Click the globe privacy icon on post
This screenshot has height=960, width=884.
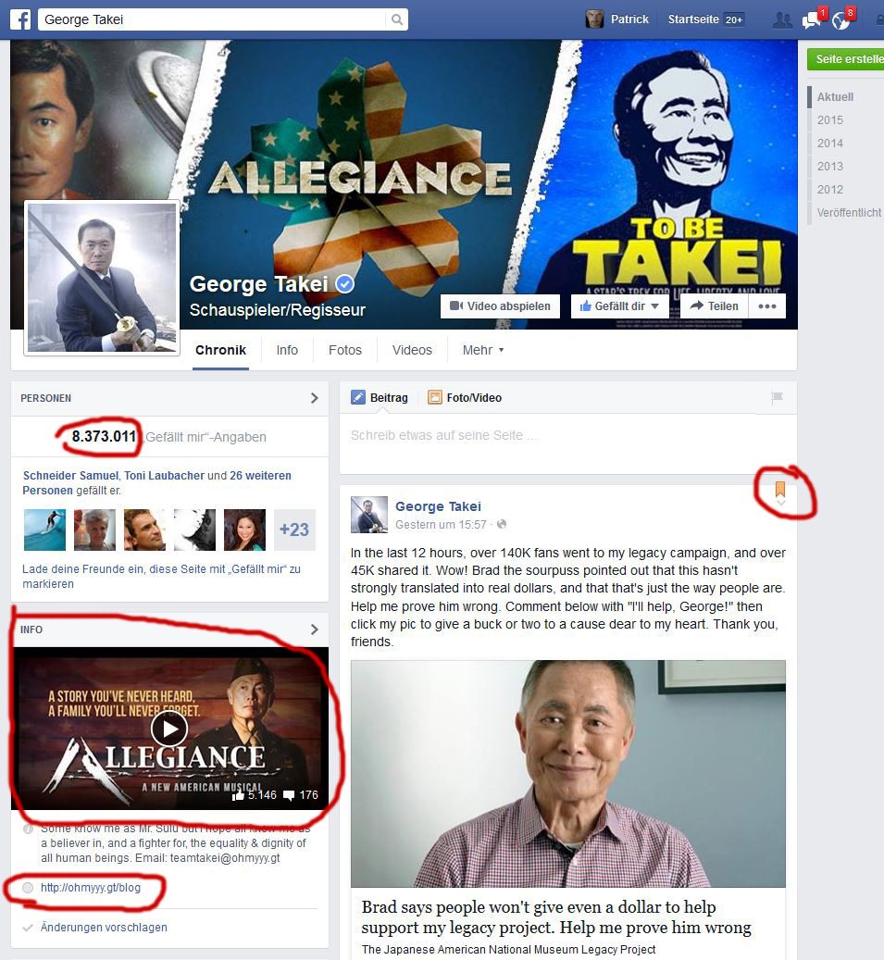502,525
